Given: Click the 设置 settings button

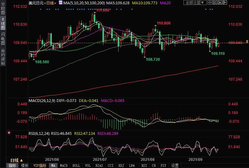Looking at the screenshot, I should [x=175, y=166].
